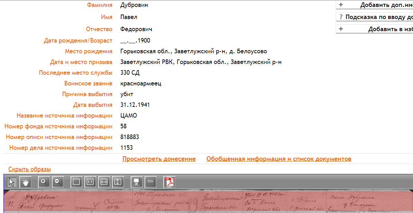Fit the image to height

pyautogui.click(x=118, y=182)
